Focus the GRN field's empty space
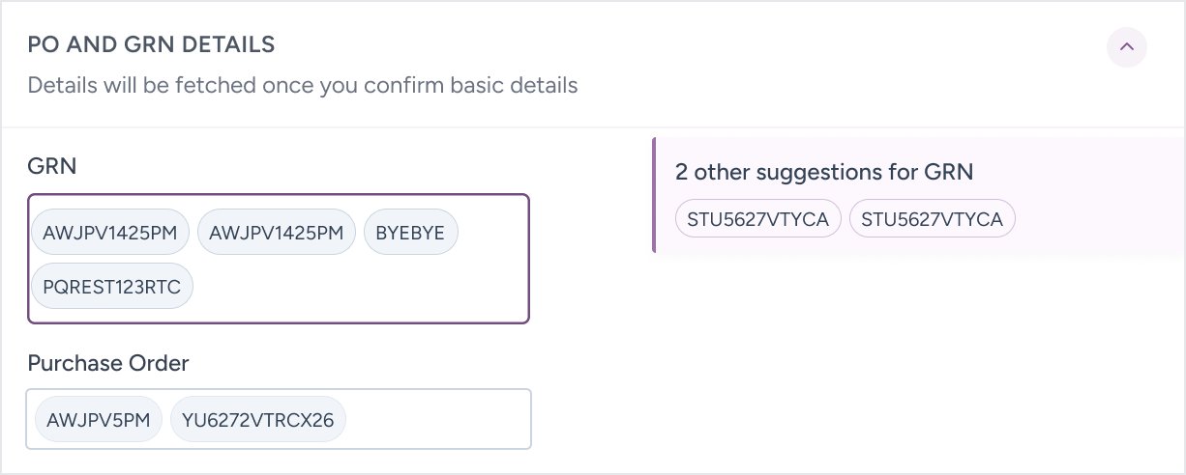The image size is (1186, 475). click(x=368, y=288)
